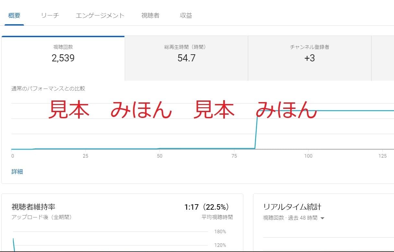Image resolution: width=394 pixels, height=252 pixels.
Task: Click the 詳細 link below the chart
Action: click(17, 172)
